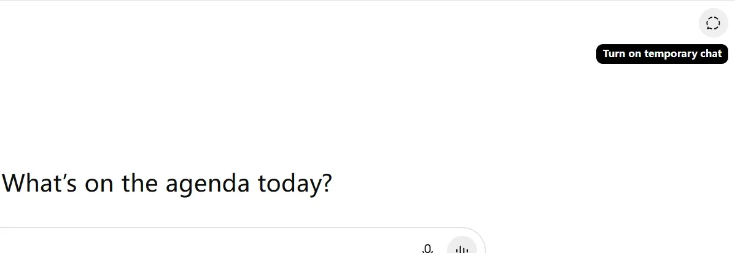Enable temporary chat mode

tap(713, 23)
